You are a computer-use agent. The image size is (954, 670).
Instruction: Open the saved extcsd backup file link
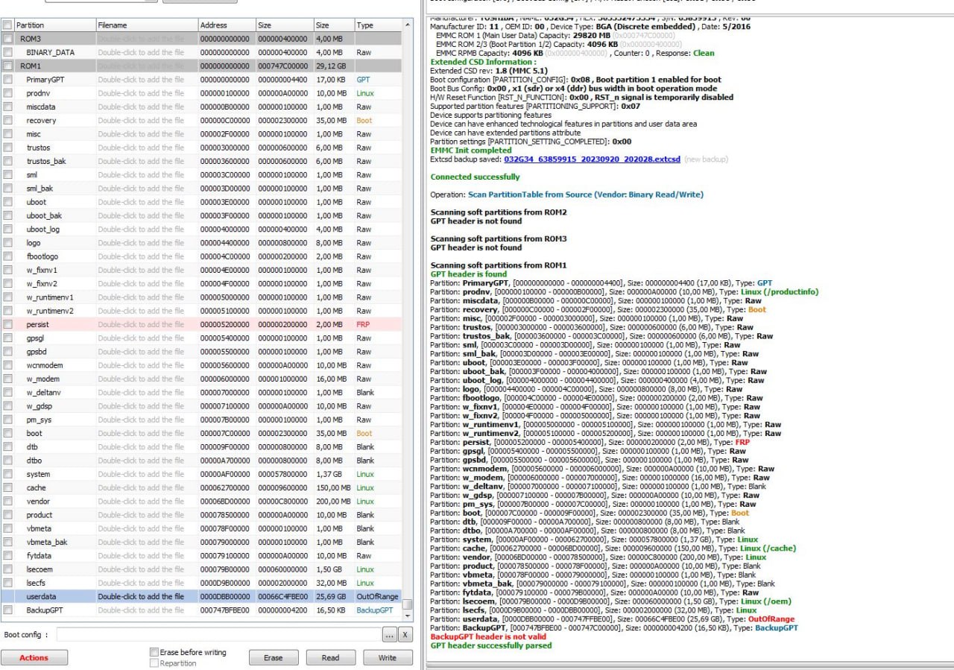(592, 159)
